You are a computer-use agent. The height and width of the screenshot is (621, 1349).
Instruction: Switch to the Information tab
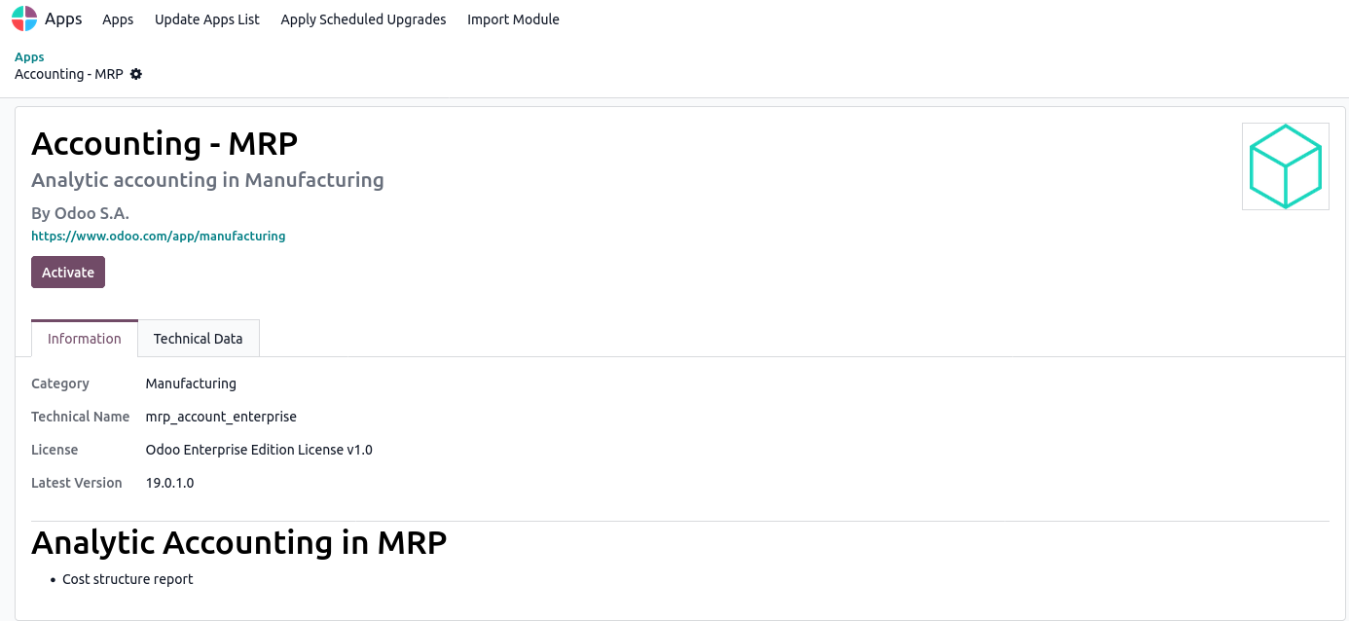pos(85,339)
